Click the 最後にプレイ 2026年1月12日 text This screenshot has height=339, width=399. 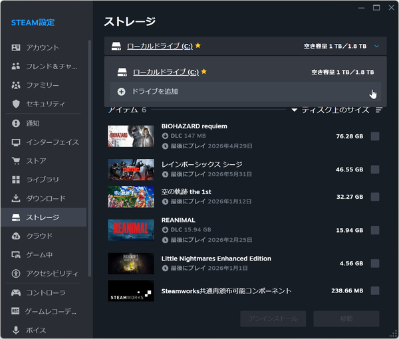[211, 201]
